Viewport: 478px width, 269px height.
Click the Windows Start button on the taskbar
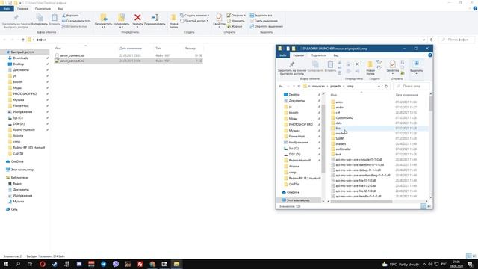(6, 264)
